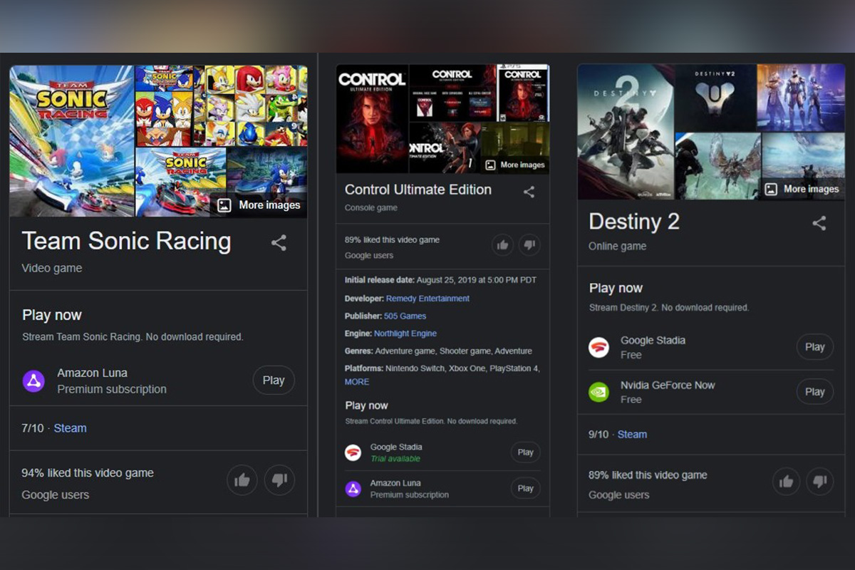Click Destiny 2 title
855x570 pixels.
(x=634, y=222)
